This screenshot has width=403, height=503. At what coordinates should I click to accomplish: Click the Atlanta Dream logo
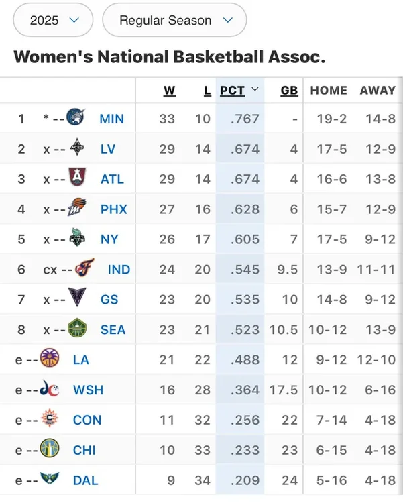[77, 178]
